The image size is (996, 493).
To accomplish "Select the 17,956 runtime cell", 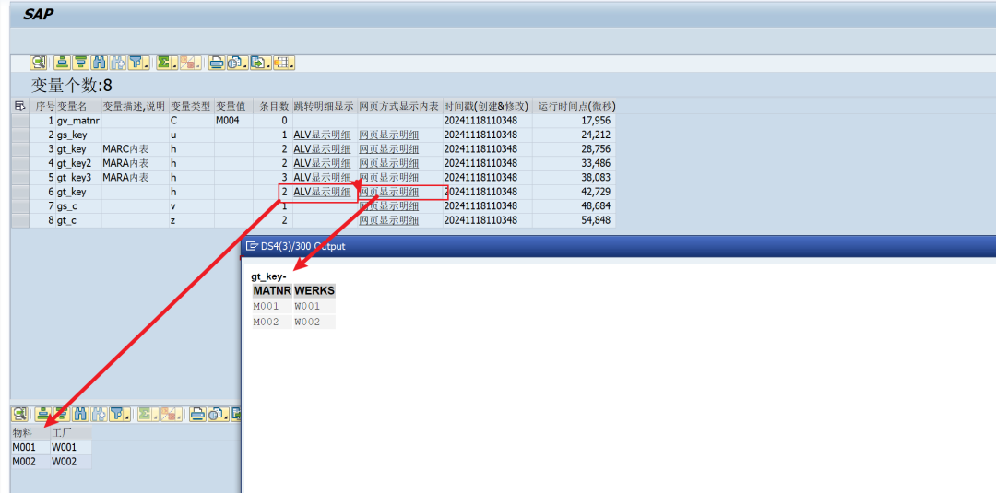I will [x=574, y=120].
